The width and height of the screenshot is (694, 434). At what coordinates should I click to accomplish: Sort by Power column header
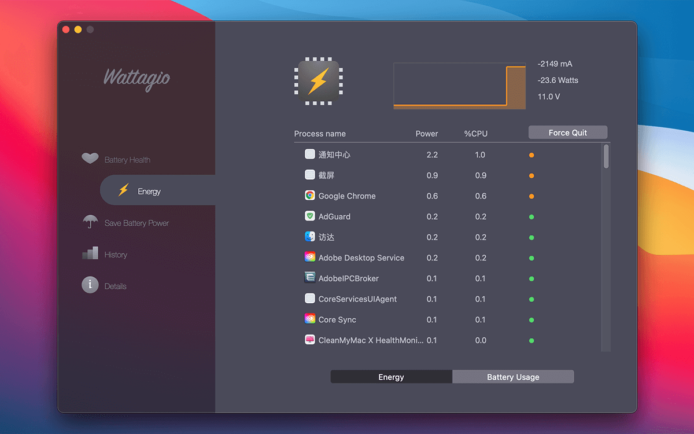click(427, 134)
